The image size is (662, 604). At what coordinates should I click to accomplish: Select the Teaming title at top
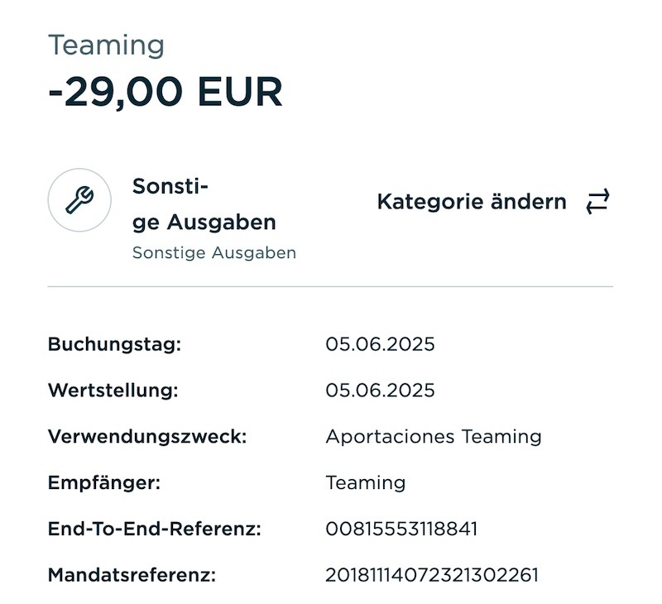point(106,45)
